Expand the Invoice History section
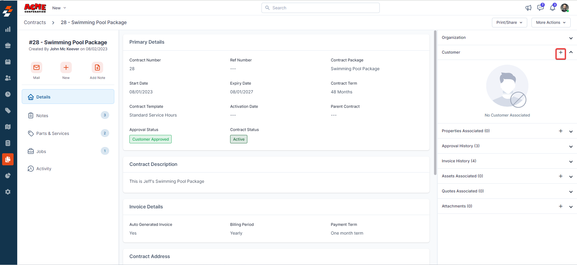 [571, 161]
